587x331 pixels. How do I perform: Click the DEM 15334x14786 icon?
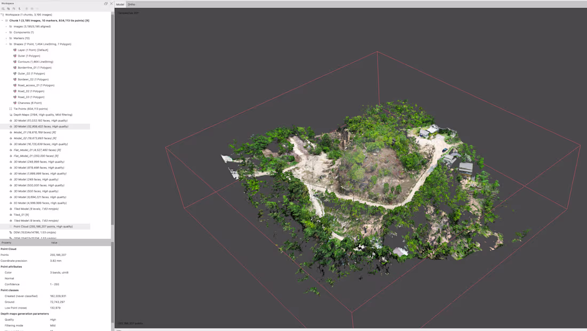coord(11,232)
